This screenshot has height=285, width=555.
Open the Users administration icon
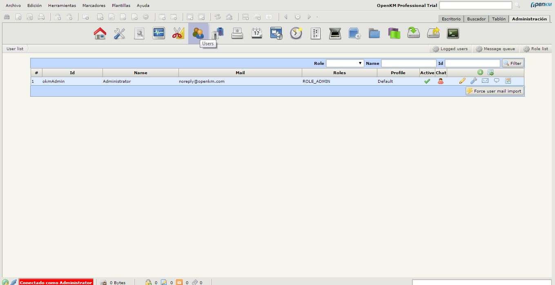[198, 33]
